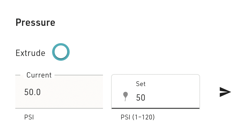Screen dimensions: 245x138
Task: Click the Pressure section heading
Action: [35, 23]
